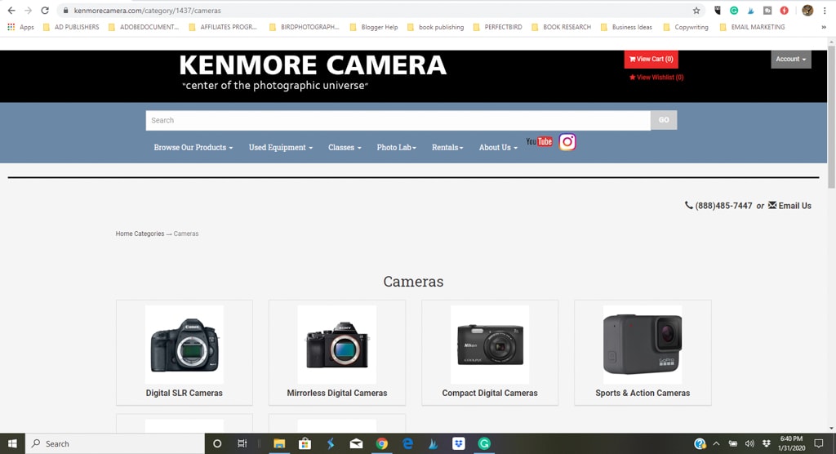Open Grammarly app from the taskbar
The image size is (836, 454).
tap(484, 443)
